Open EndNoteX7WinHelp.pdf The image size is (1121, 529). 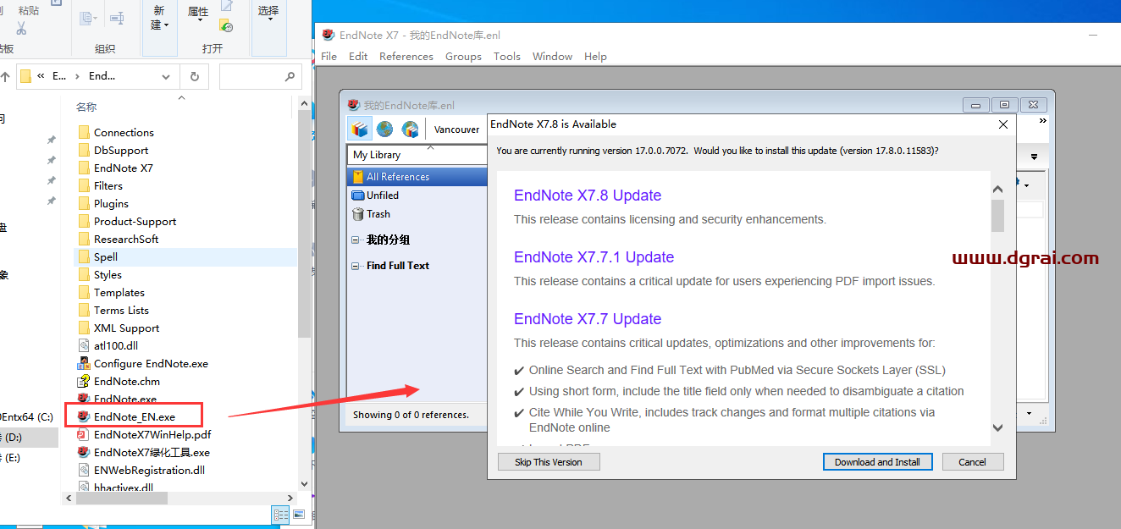pyautogui.click(x=152, y=433)
